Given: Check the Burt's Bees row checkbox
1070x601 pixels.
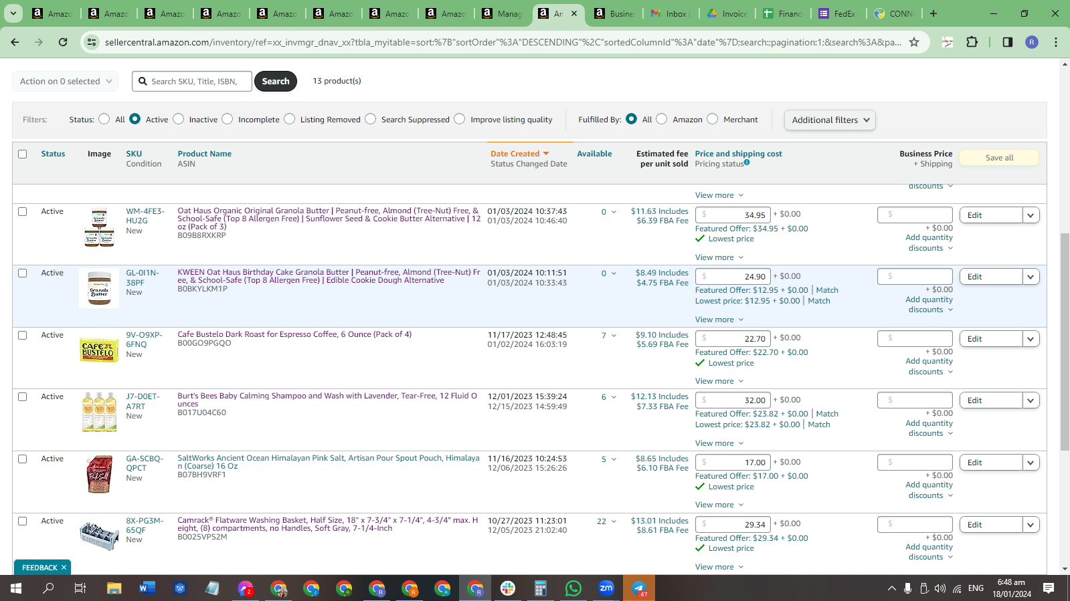Looking at the screenshot, I should click(x=23, y=396).
